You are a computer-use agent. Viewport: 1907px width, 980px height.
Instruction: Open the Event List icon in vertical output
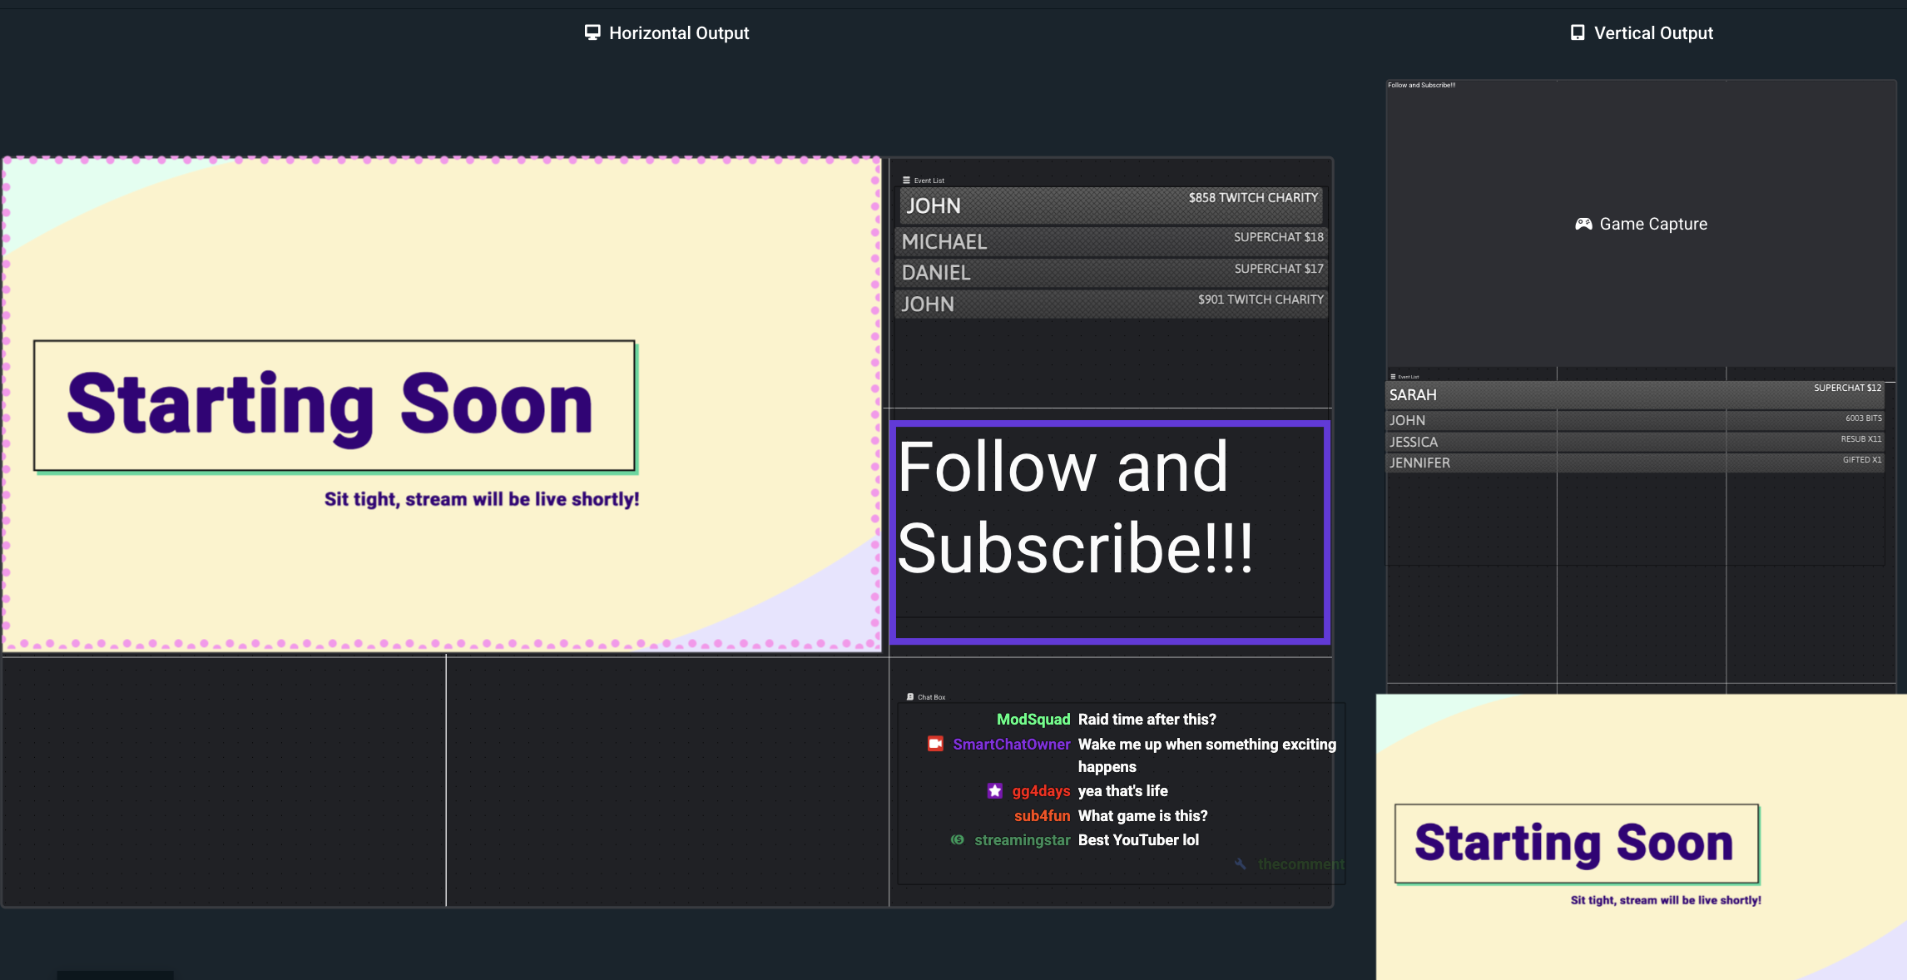1391,376
